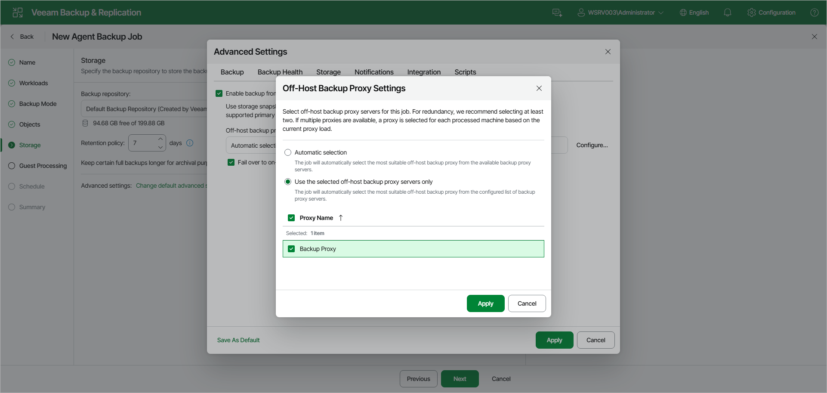827x393 pixels.
Task: Toggle Enable backup from storage snapshots checkbox
Action: click(219, 93)
